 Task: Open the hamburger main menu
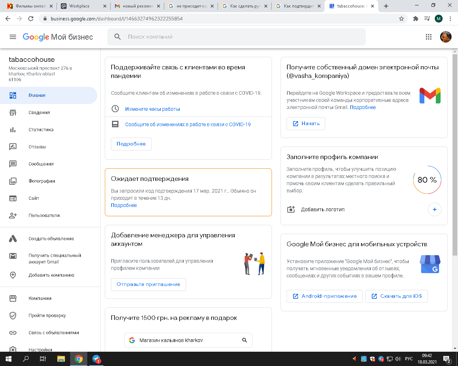[13, 37]
